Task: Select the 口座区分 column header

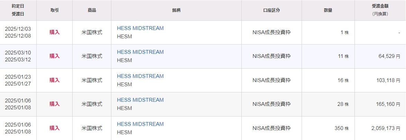Action: [x=271, y=10]
